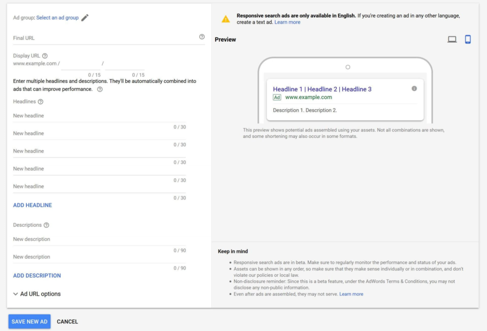Screen dimensions: 487x331
Task: Open Learn more link under Keep in mind
Action: (351, 294)
